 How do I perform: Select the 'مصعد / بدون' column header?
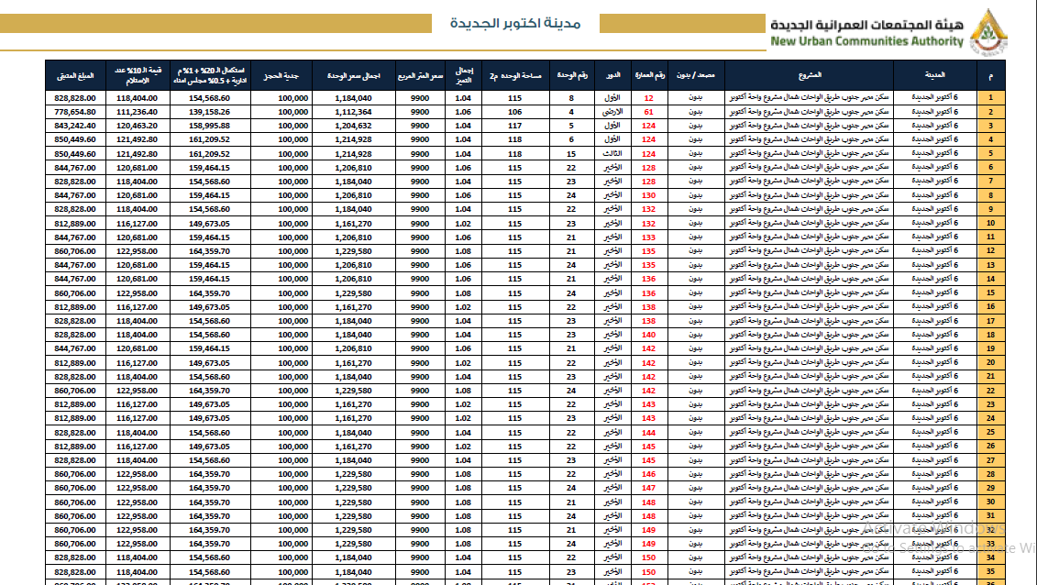click(695, 75)
